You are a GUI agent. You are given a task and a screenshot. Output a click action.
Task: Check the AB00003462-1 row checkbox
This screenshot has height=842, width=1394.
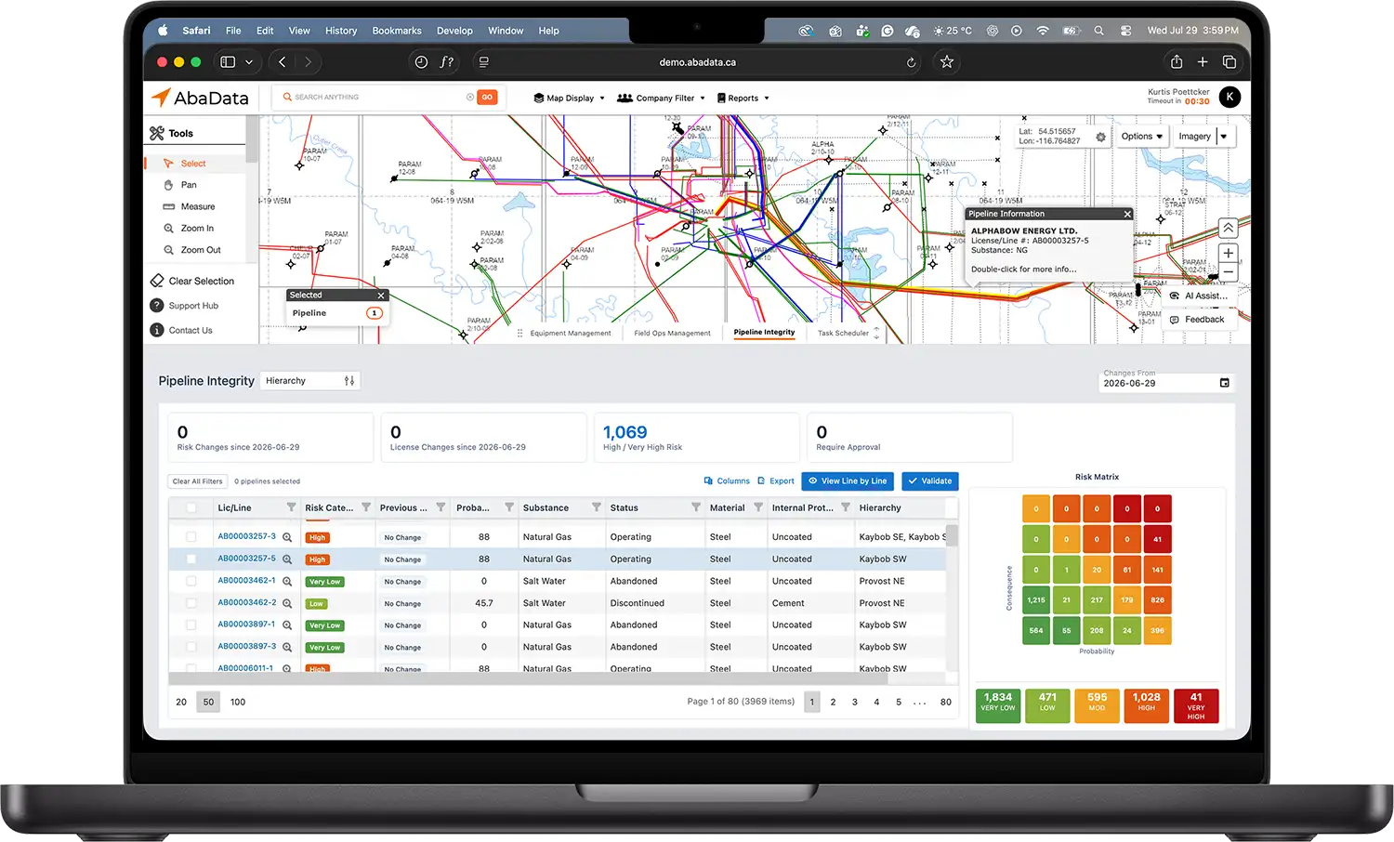(x=191, y=581)
